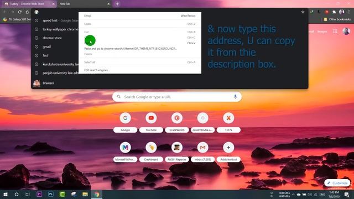Start voice search with microphone icon
354x199 pixels.
click(235, 97)
